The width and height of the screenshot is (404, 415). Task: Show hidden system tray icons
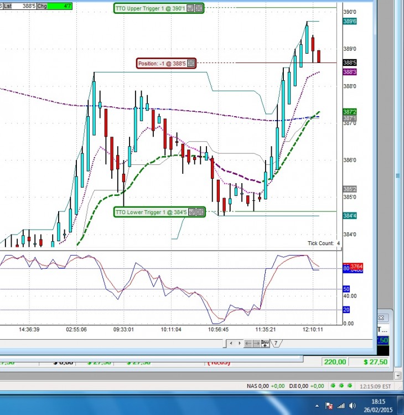click(x=317, y=406)
